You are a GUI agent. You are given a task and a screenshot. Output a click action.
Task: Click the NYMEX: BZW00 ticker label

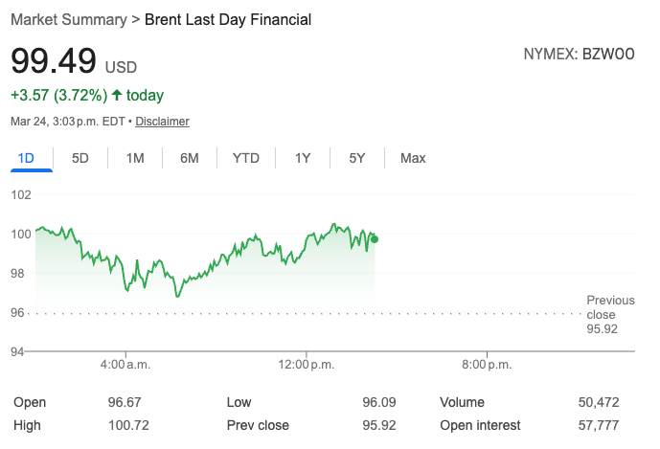(580, 55)
